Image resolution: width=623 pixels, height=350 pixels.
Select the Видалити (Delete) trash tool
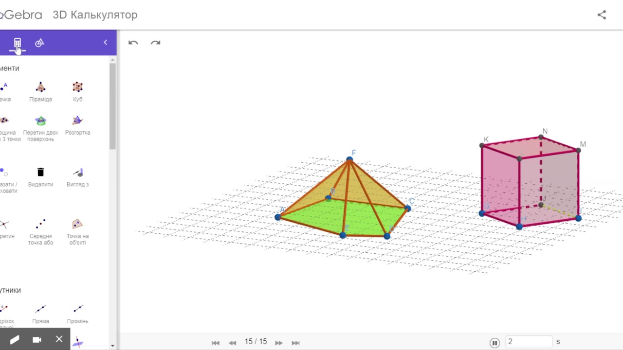pos(40,176)
